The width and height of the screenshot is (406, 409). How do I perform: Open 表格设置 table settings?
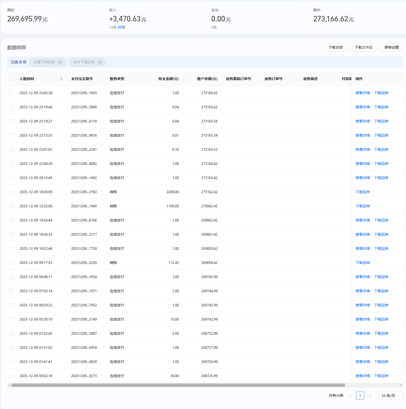pos(391,47)
